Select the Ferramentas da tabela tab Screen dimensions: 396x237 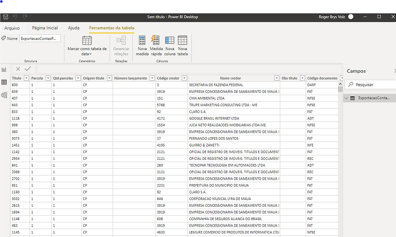click(x=112, y=28)
